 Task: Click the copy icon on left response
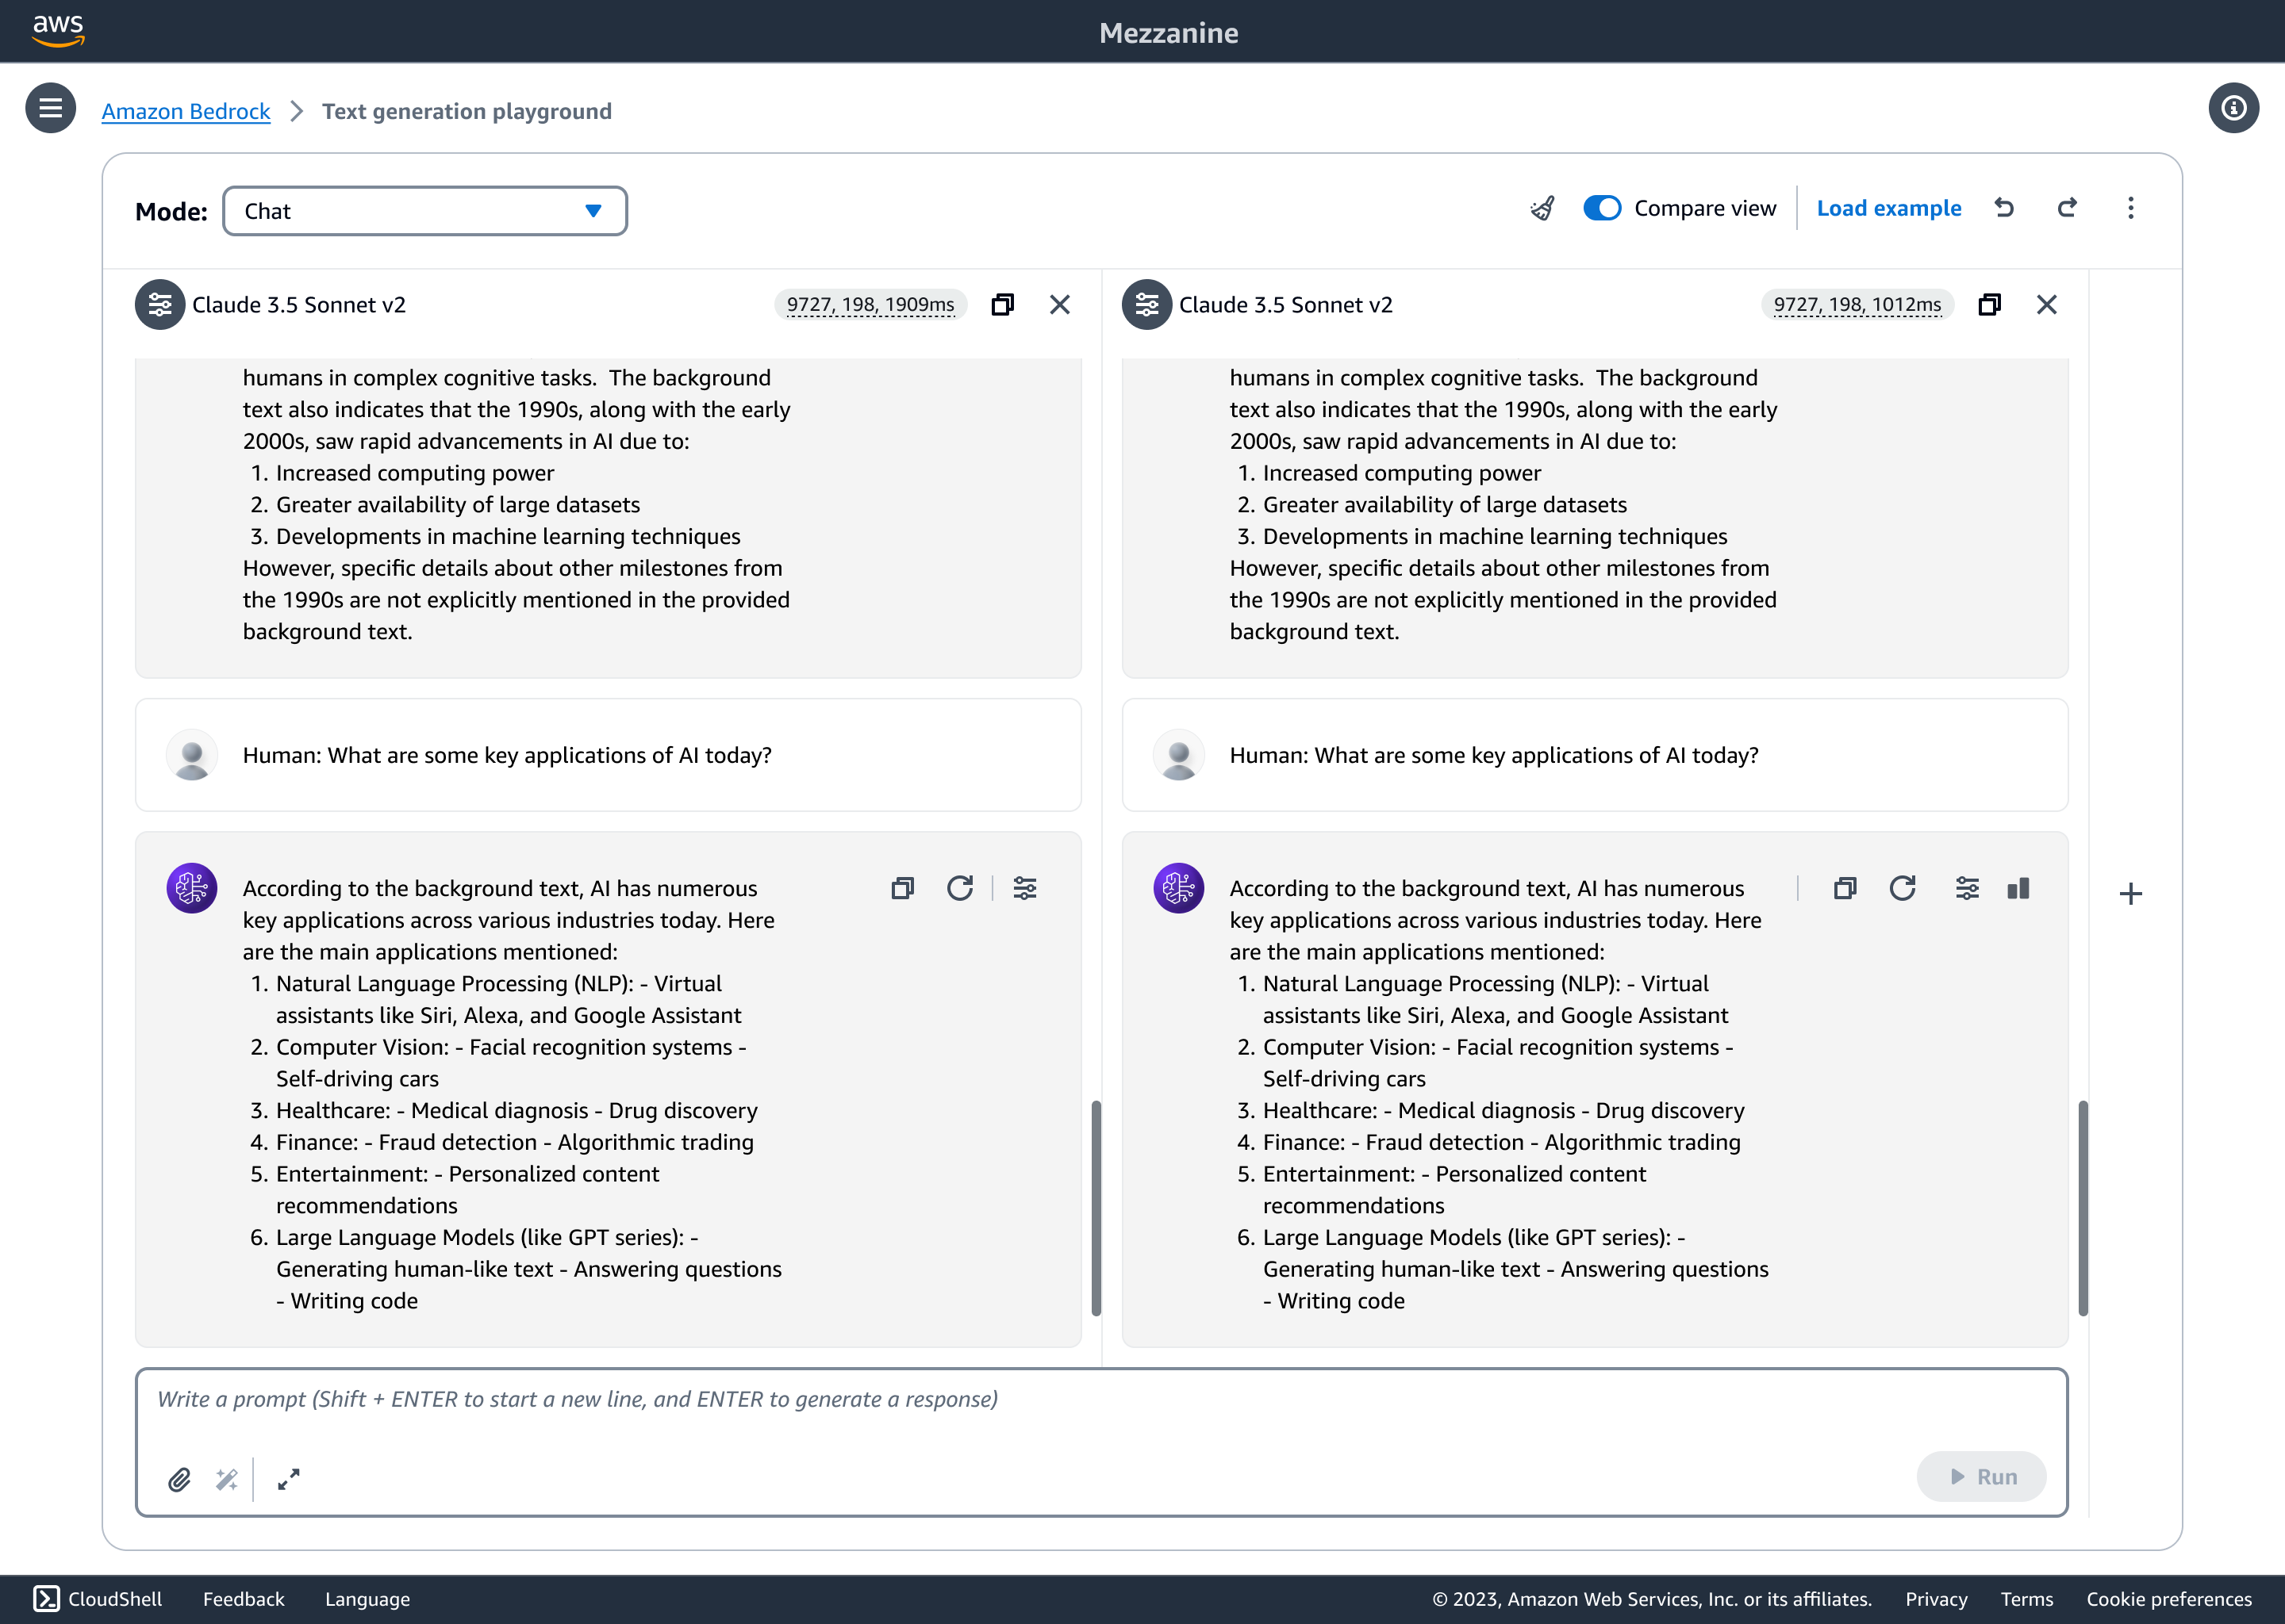click(x=901, y=887)
